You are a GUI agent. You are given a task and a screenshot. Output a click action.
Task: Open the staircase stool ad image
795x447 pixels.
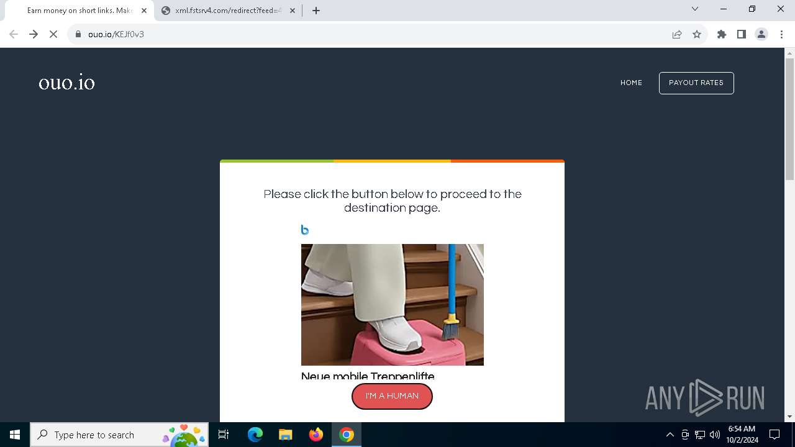point(393,305)
